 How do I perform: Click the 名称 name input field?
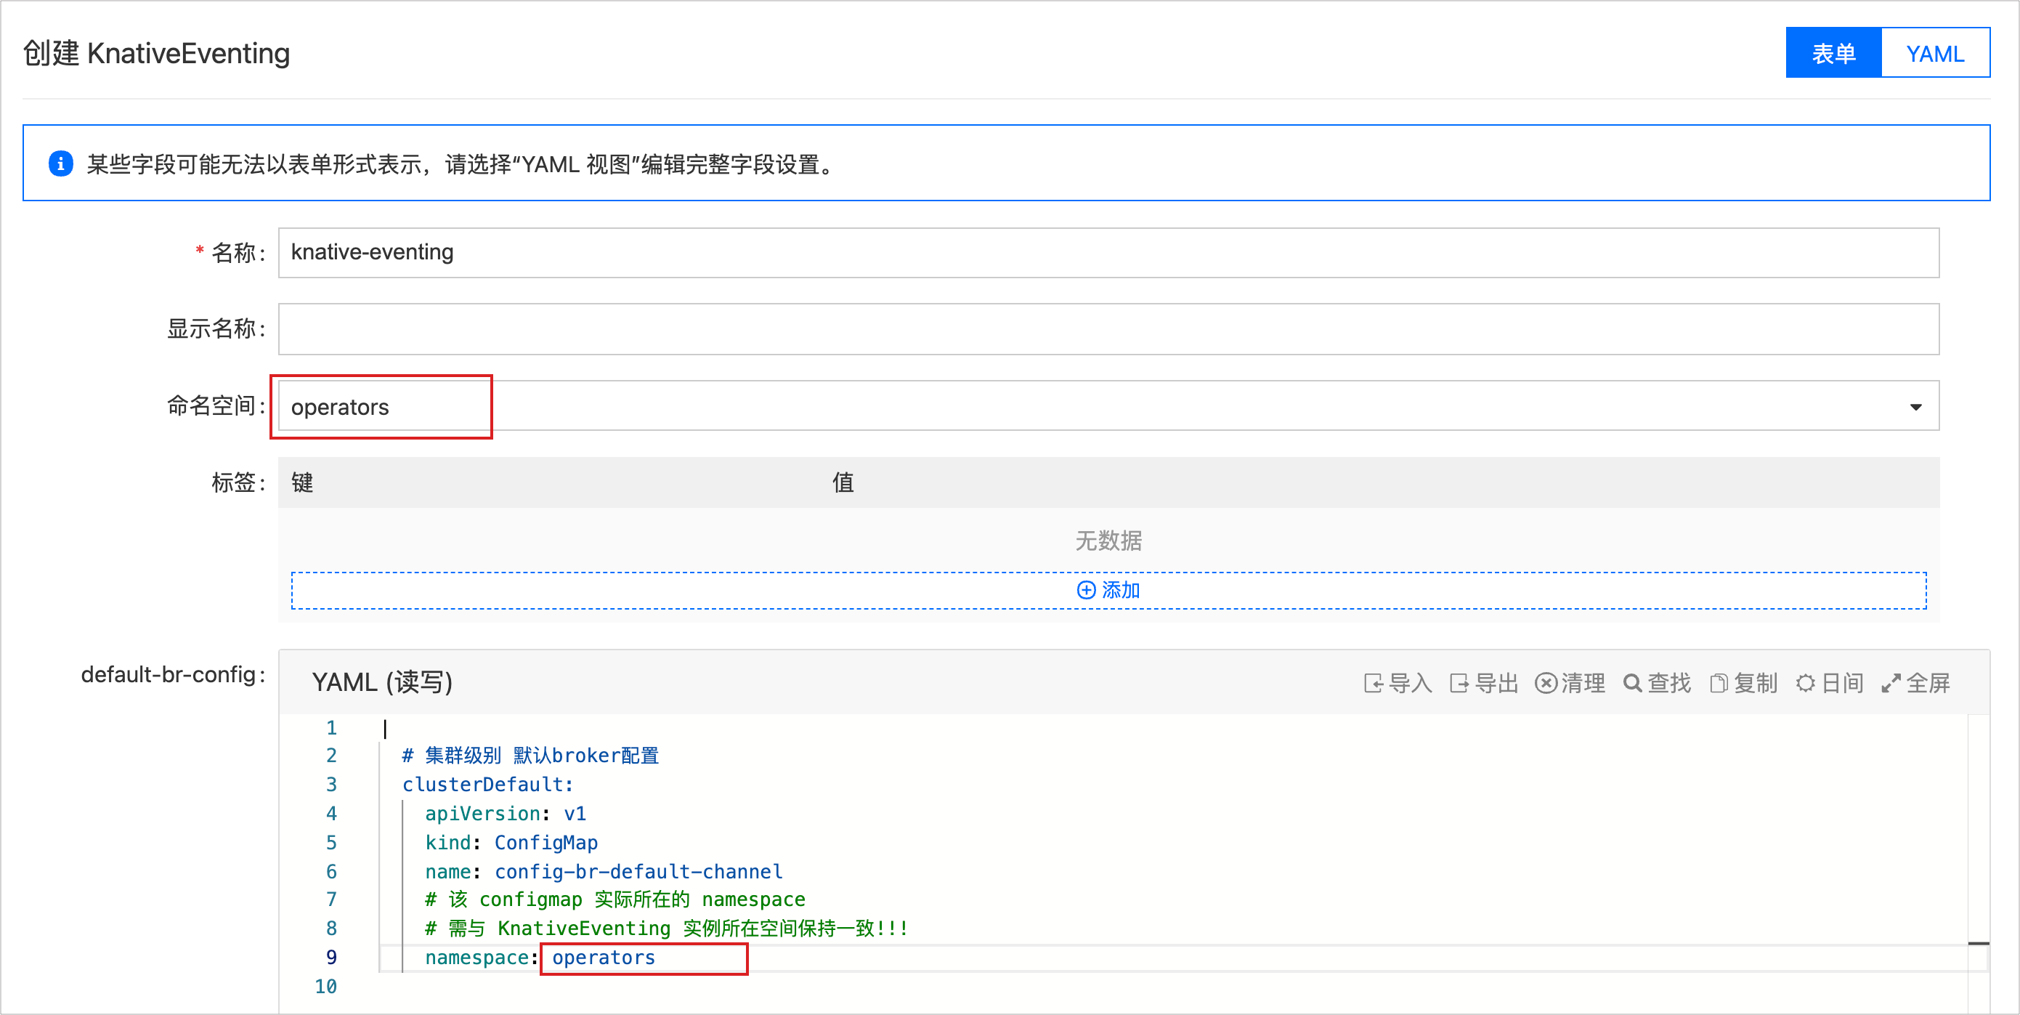point(1108,253)
